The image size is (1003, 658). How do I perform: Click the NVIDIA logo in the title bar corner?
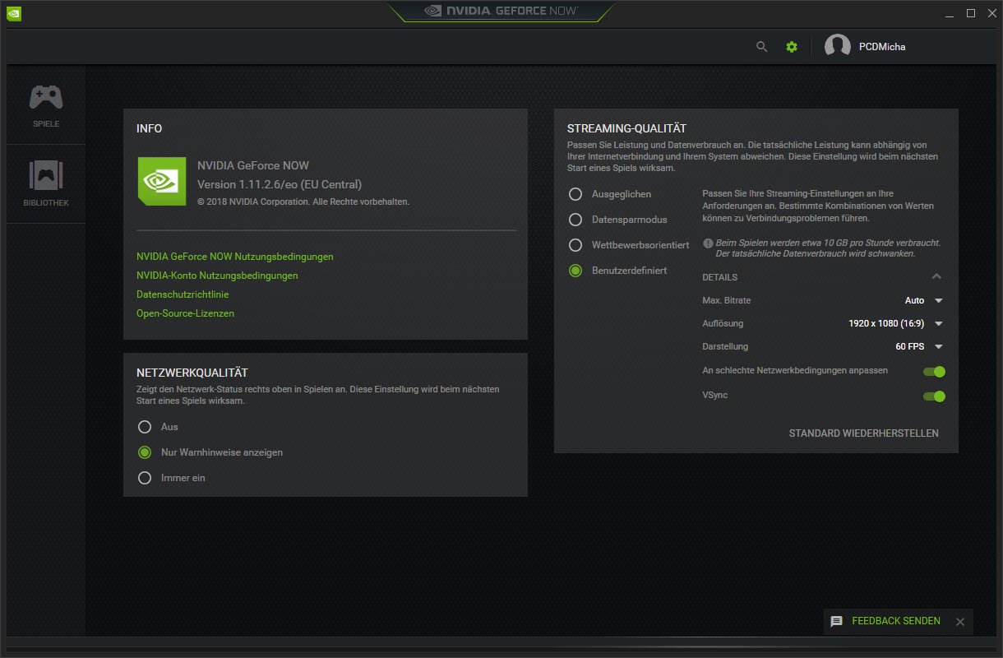[x=12, y=13]
